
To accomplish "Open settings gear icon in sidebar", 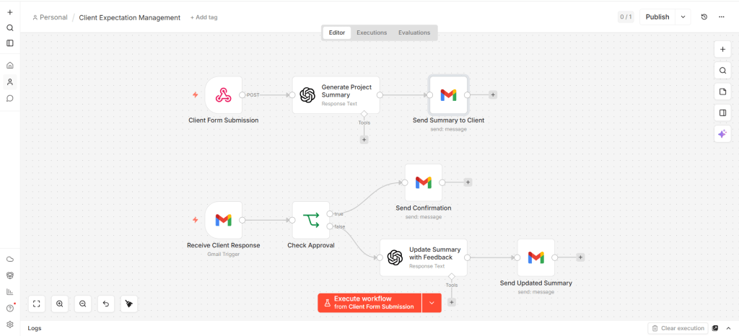I will click(x=10, y=324).
